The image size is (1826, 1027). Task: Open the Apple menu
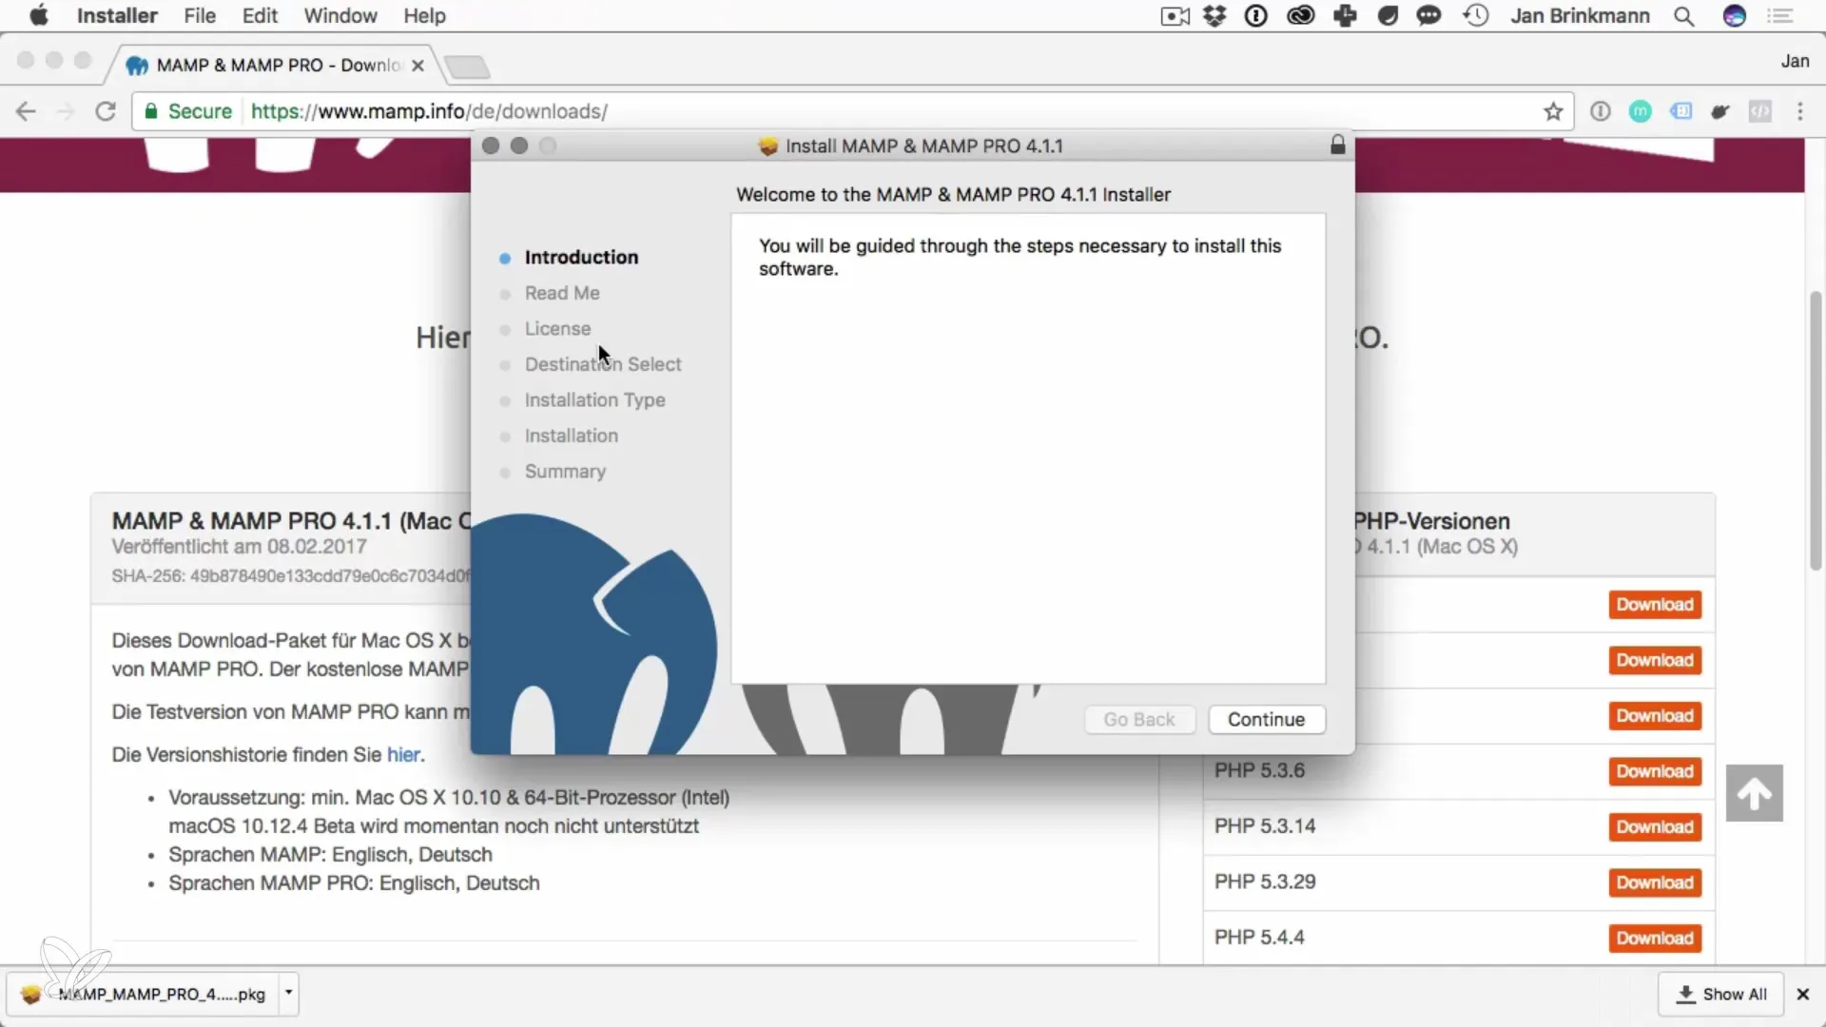[x=38, y=15]
